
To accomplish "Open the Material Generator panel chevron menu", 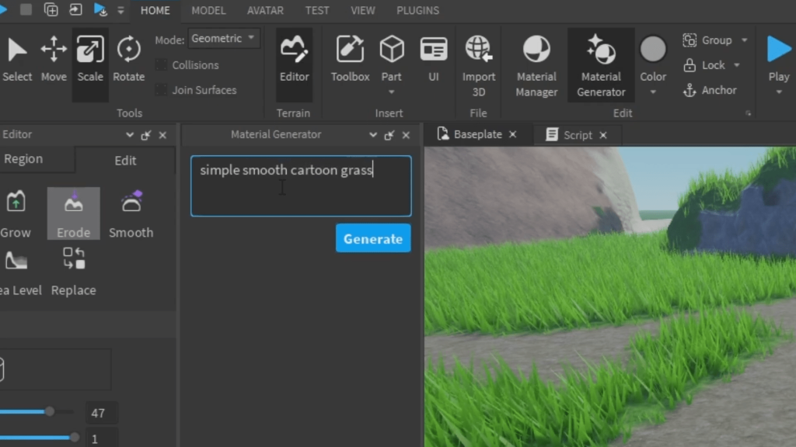I will click(373, 135).
